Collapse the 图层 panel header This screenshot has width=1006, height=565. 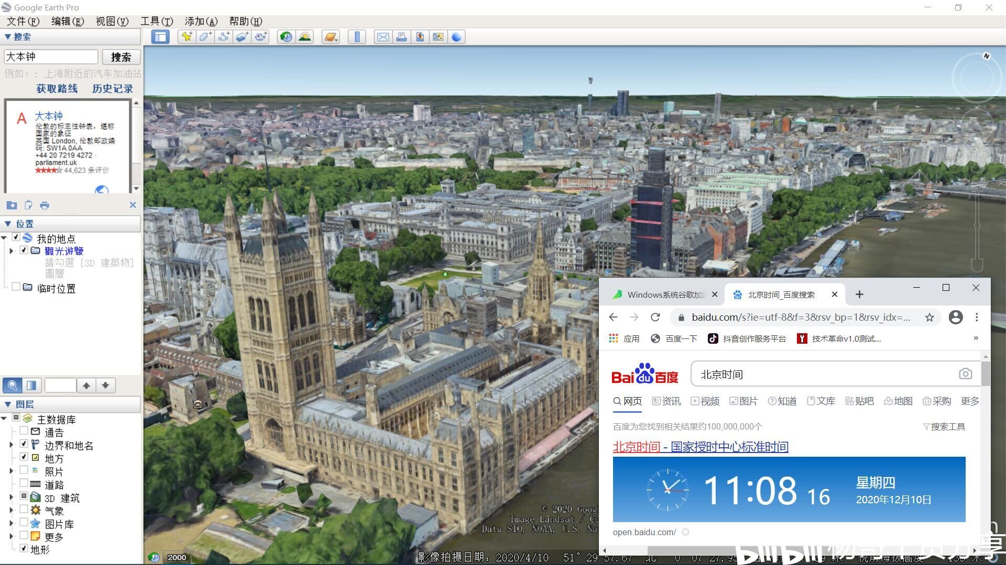(x=8, y=404)
